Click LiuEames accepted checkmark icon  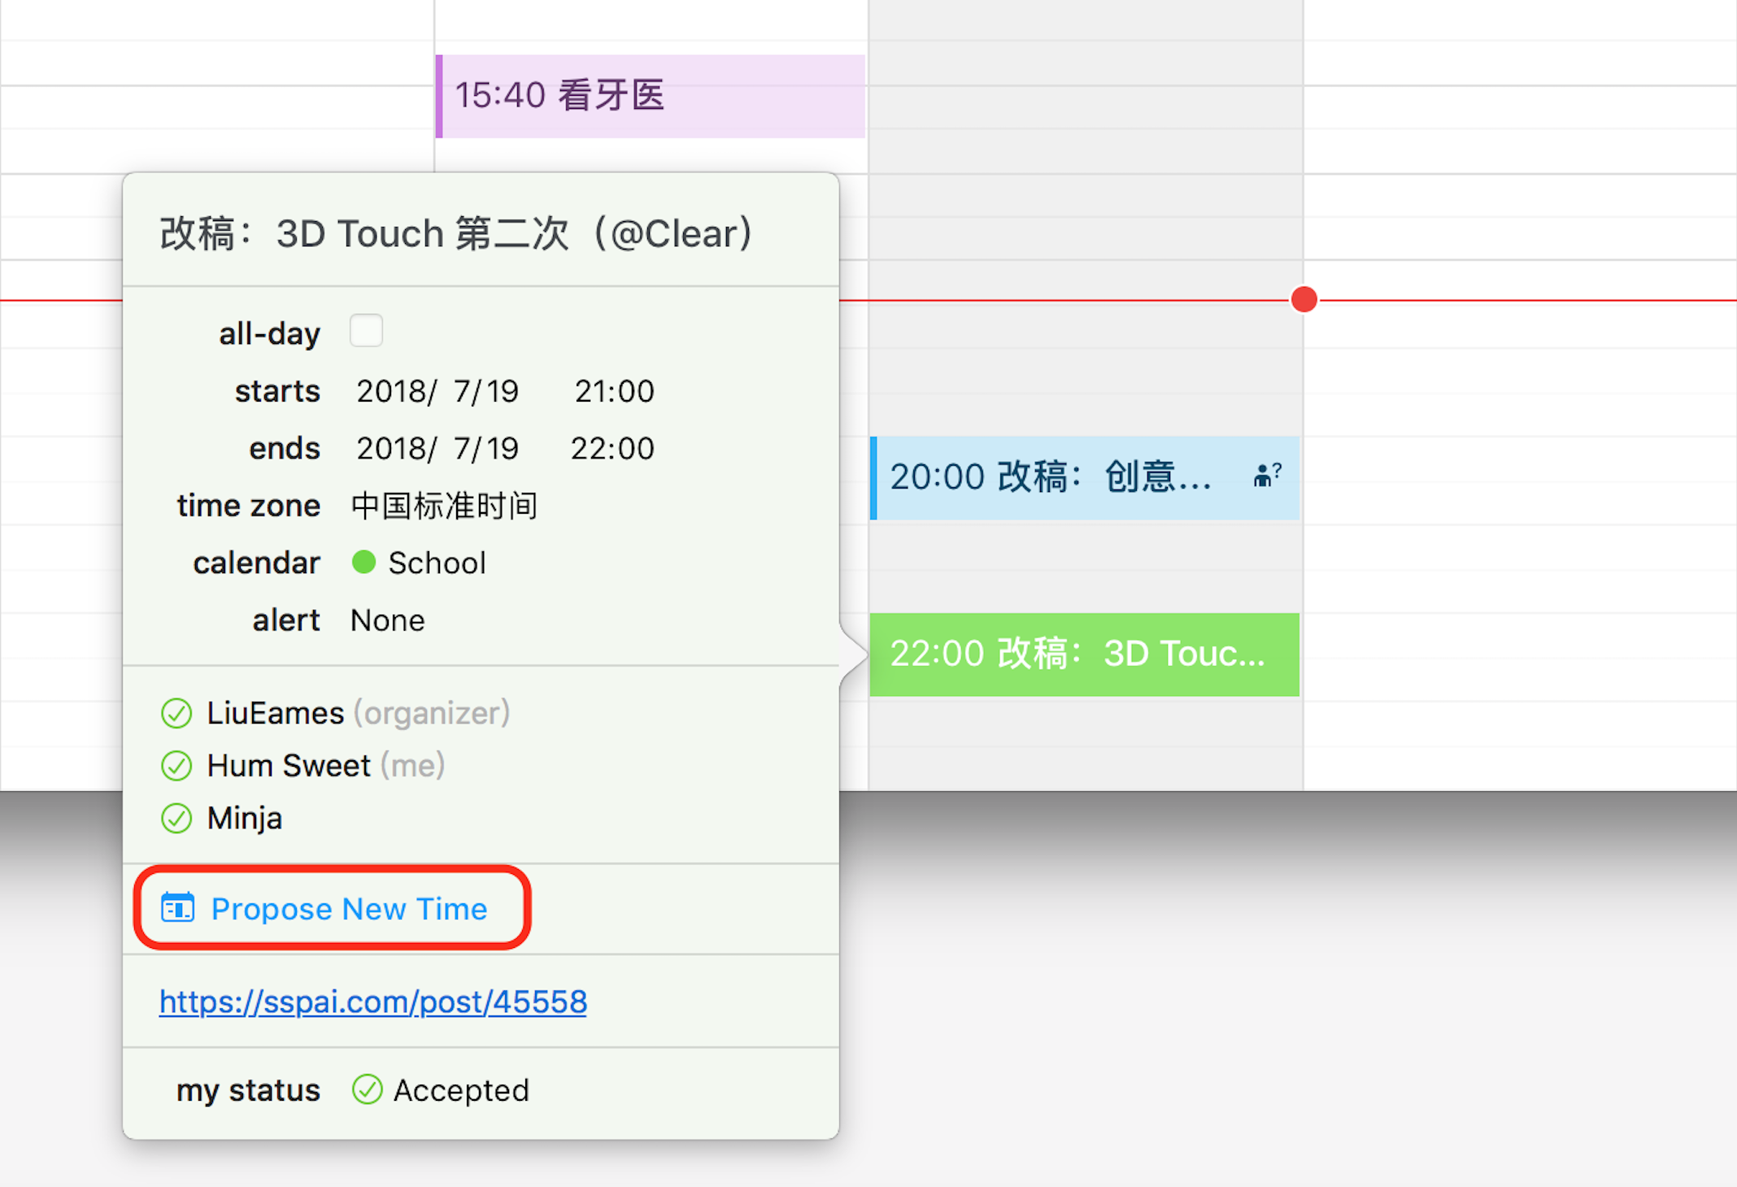click(x=176, y=713)
